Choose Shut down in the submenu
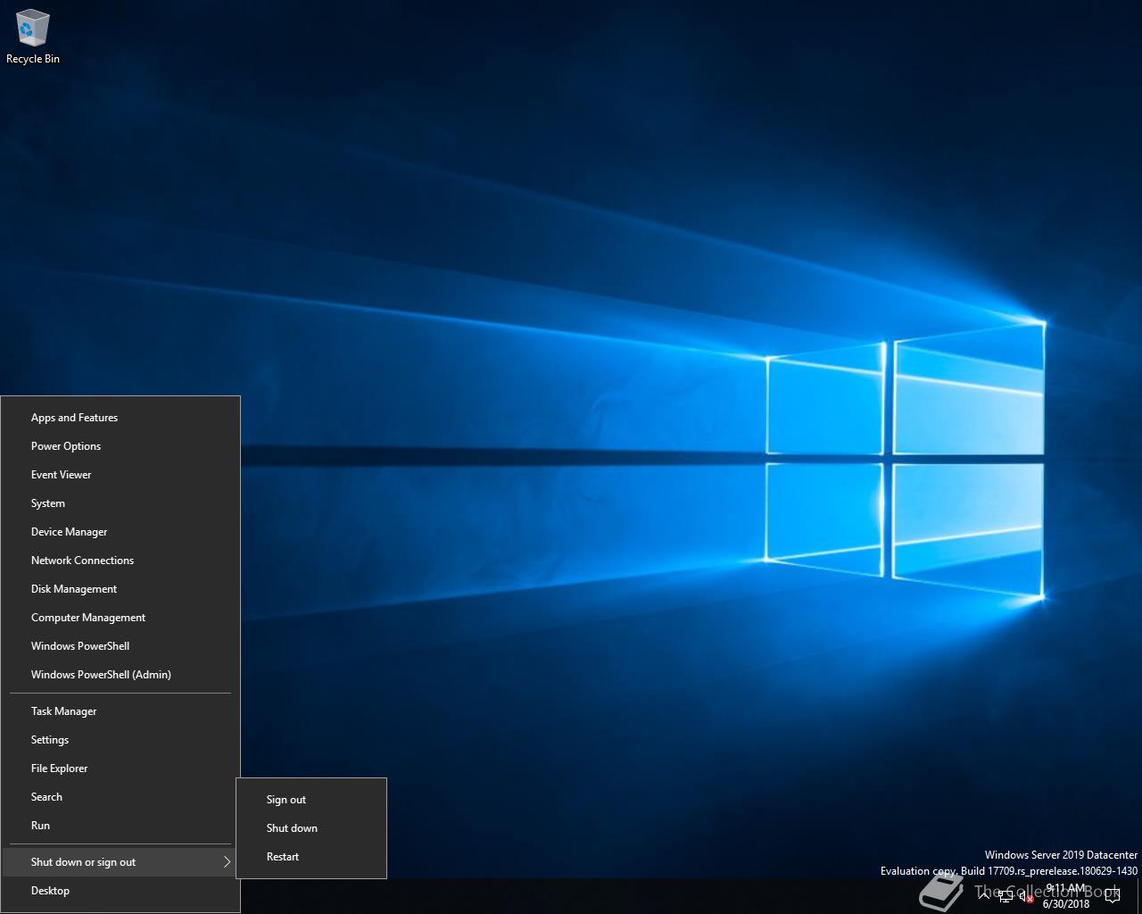The height and width of the screenshot is (914, 1142). pyautogui.click(x=311, y=828)
